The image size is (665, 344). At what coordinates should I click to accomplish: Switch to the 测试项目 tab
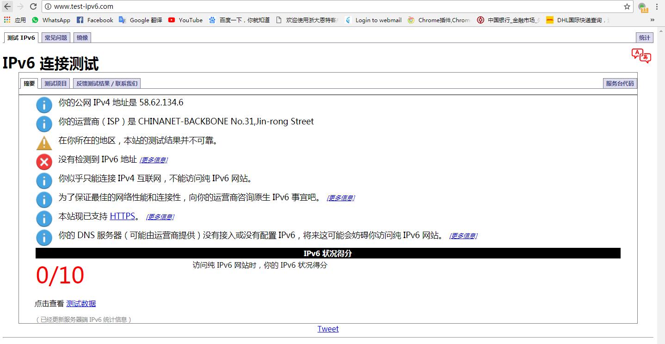pyautogui.click(x=55, y=83)
